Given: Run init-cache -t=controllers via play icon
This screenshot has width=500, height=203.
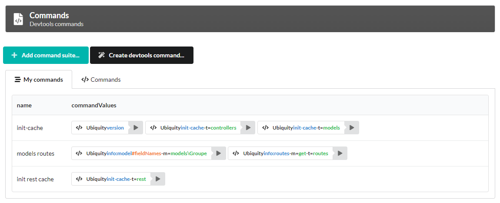Looking at the screenshot, I should point(248,127).
